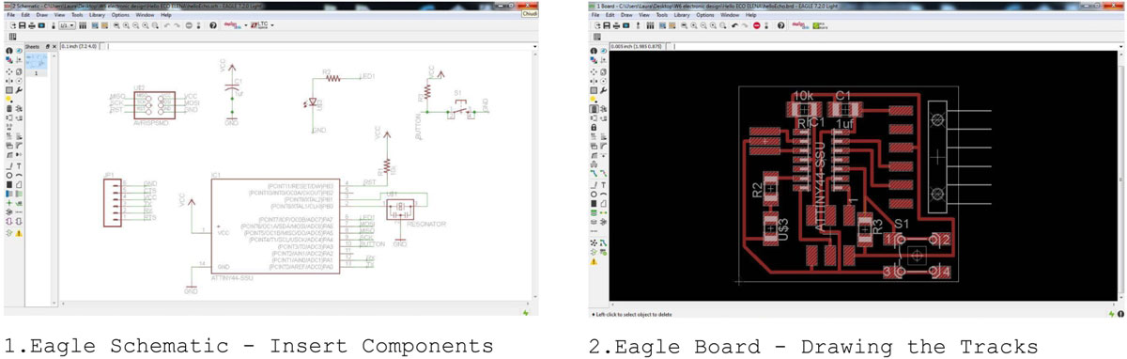The width and height of the screenshot is (1127, 359).
Task: Select sheet 1 thumbnail in Sheets panel
Action: pyautogui.click(x=37, y=62)
